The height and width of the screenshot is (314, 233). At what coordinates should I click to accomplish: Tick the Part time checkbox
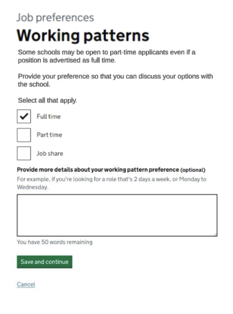24,135
